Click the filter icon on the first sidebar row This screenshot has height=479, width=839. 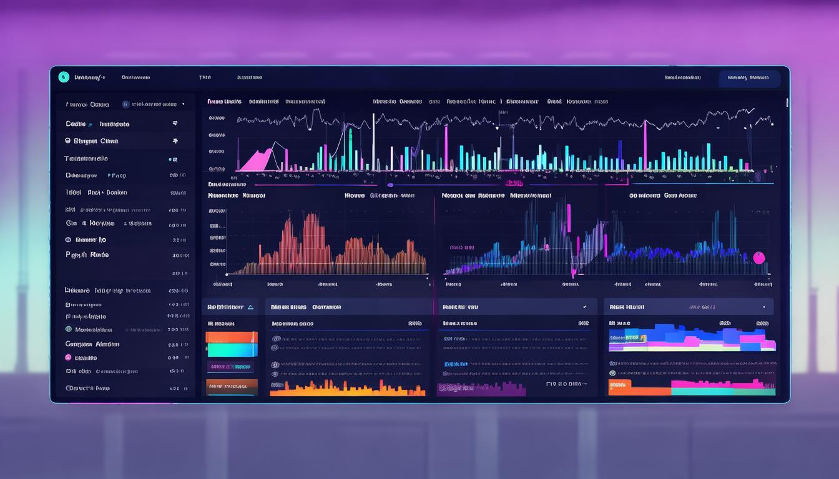(x=175, y=124)
